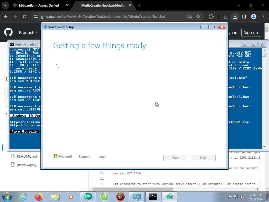Switch to the Windows Setup taskbar icon
The height and width of the screenshot is (202, 269).
169,197
